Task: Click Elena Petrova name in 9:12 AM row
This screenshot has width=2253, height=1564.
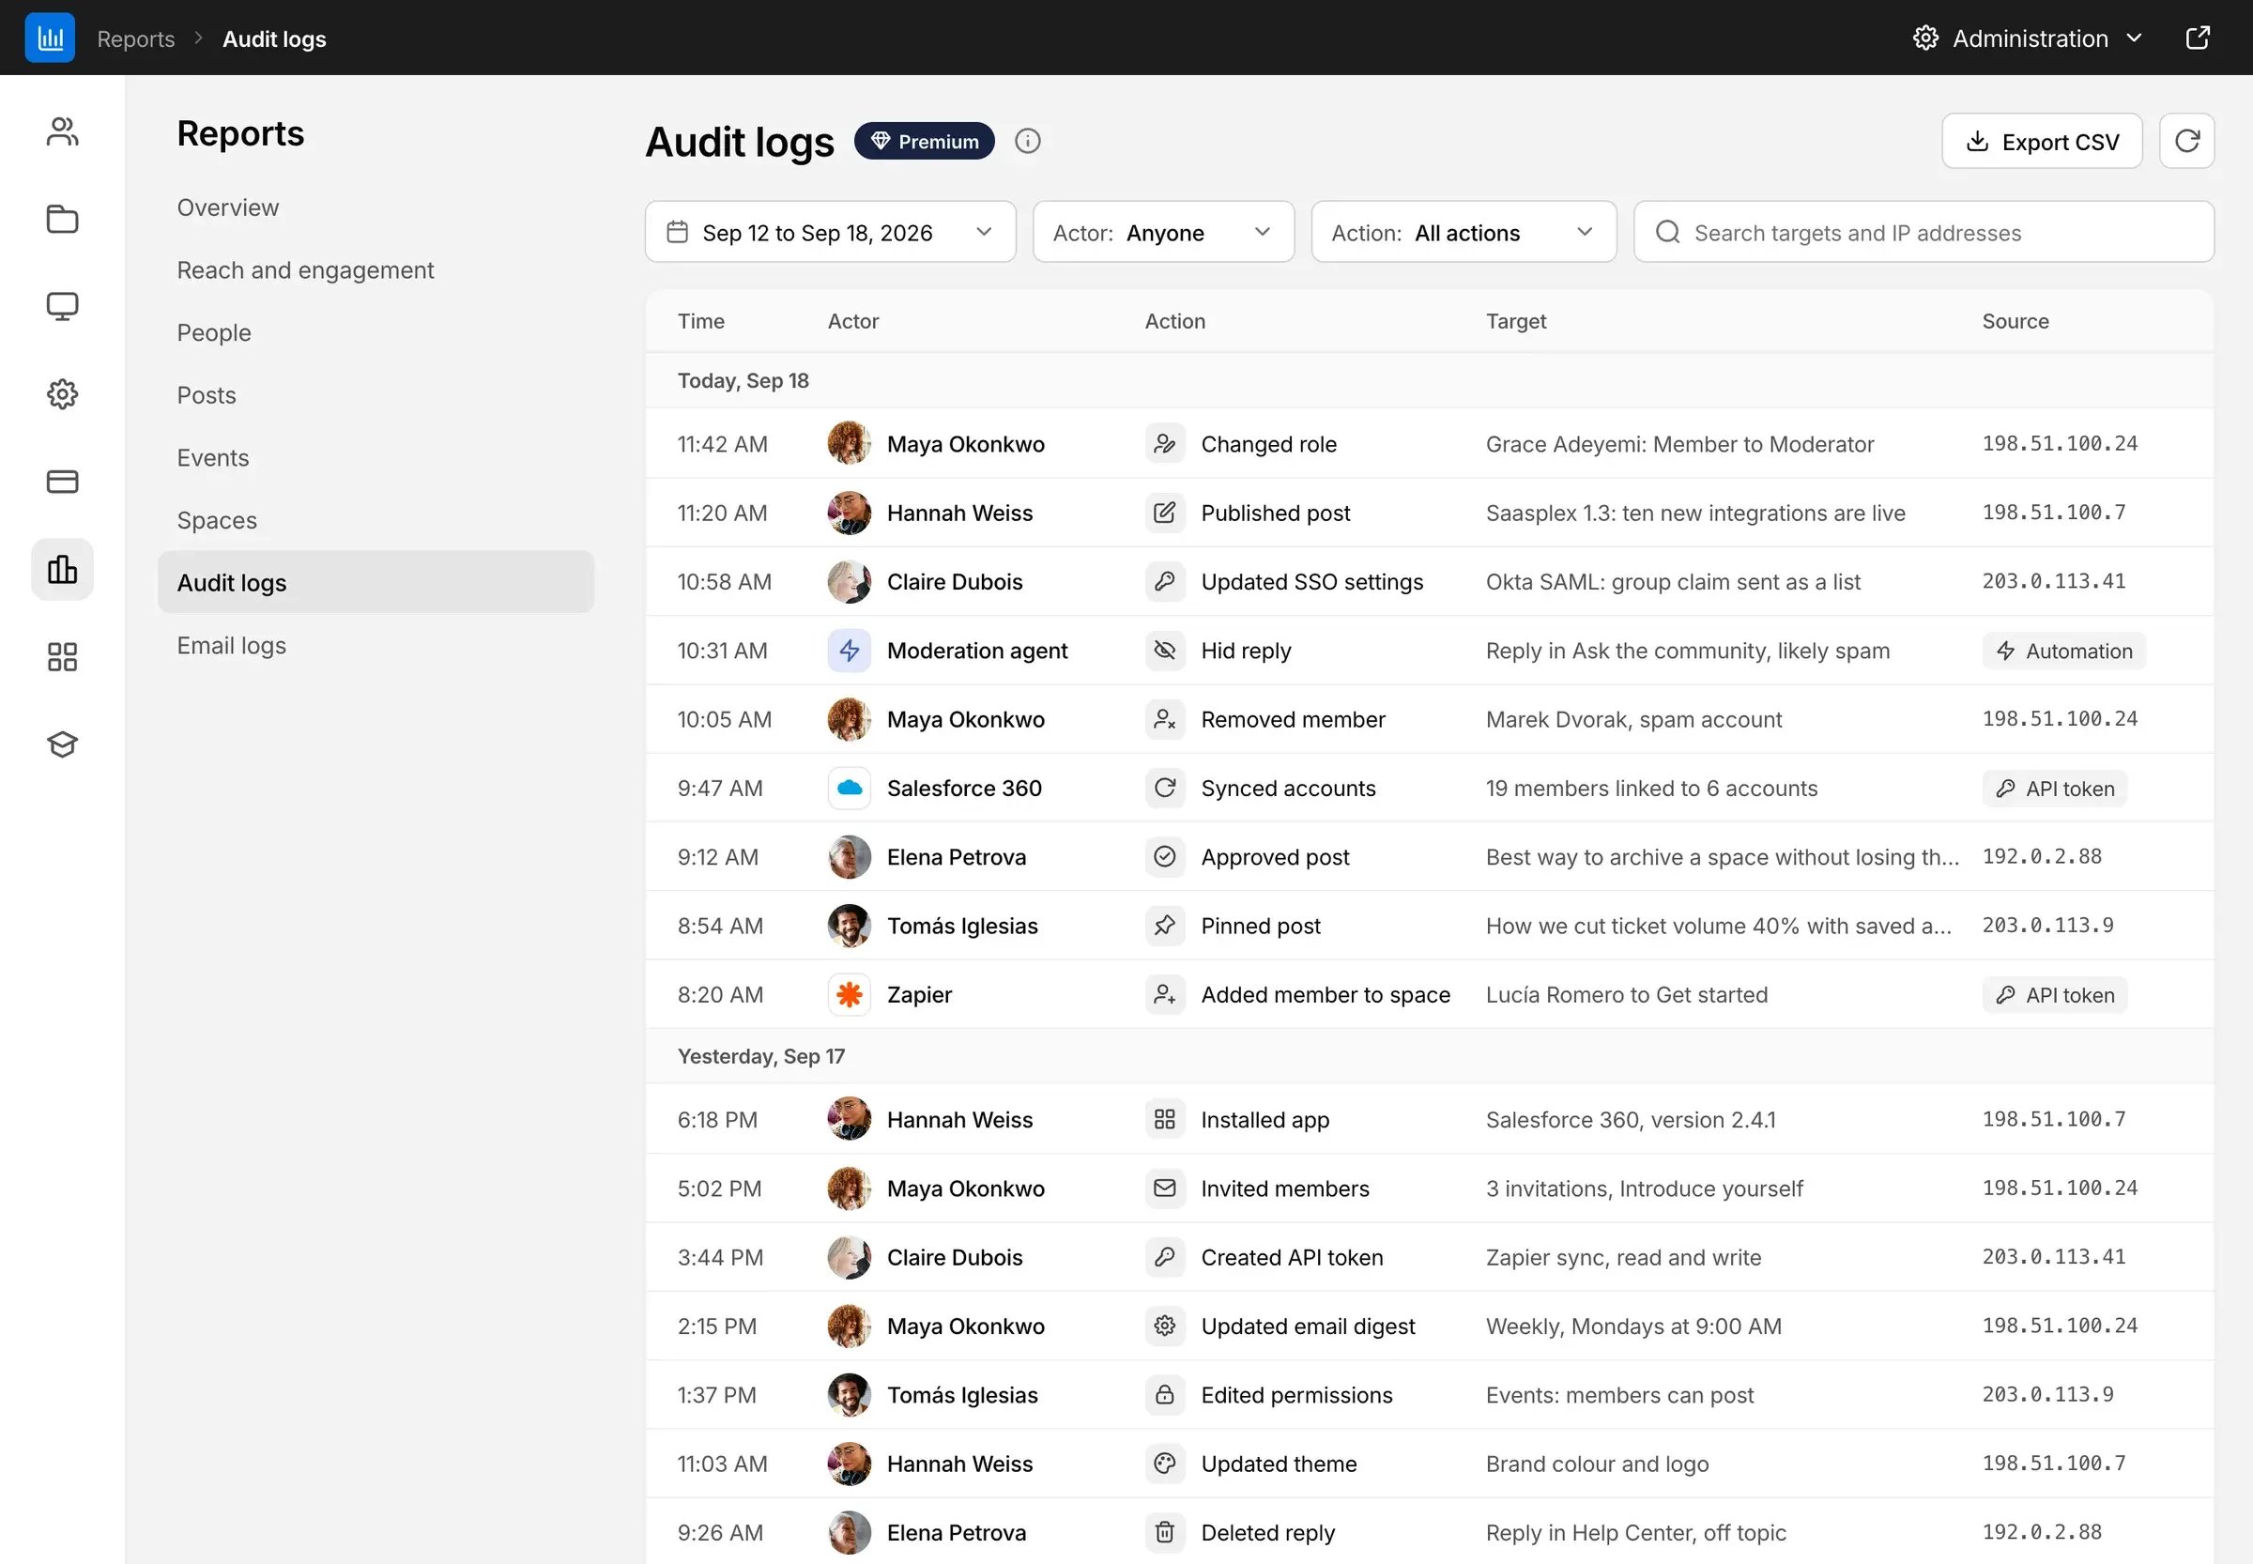Action: click(x=956, y=856)
